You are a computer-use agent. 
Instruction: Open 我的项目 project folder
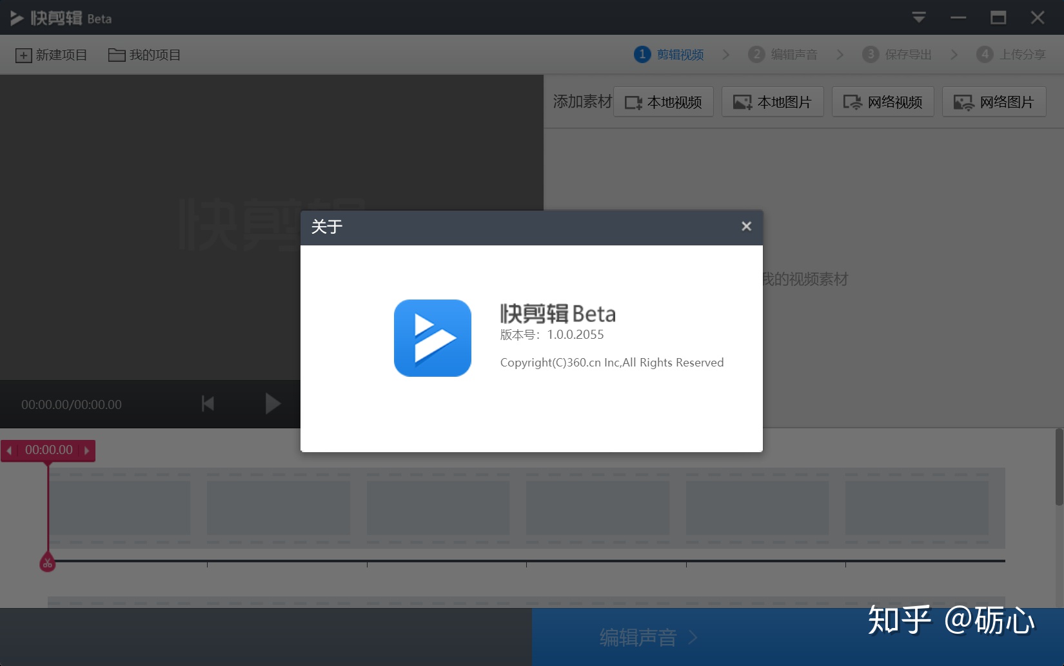(144, 55)
